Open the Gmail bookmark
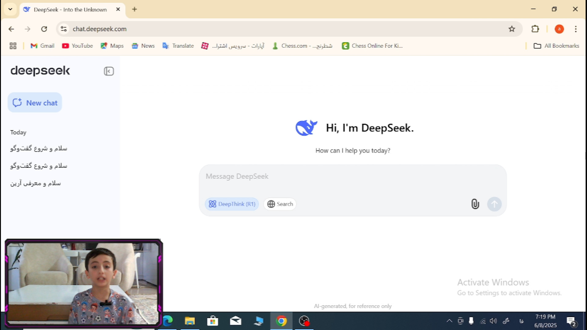This screenshot has height=330, width=587. pos(42,46)
